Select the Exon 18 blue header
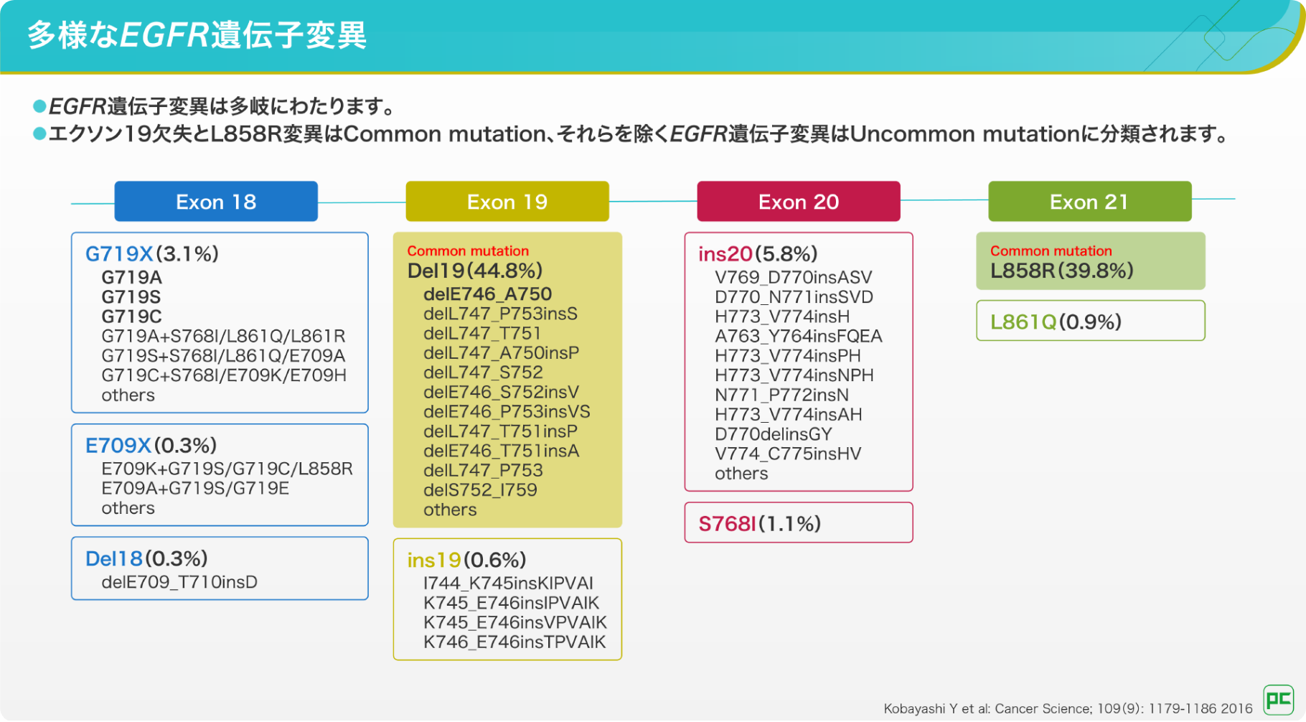 [x=216, y=202]
